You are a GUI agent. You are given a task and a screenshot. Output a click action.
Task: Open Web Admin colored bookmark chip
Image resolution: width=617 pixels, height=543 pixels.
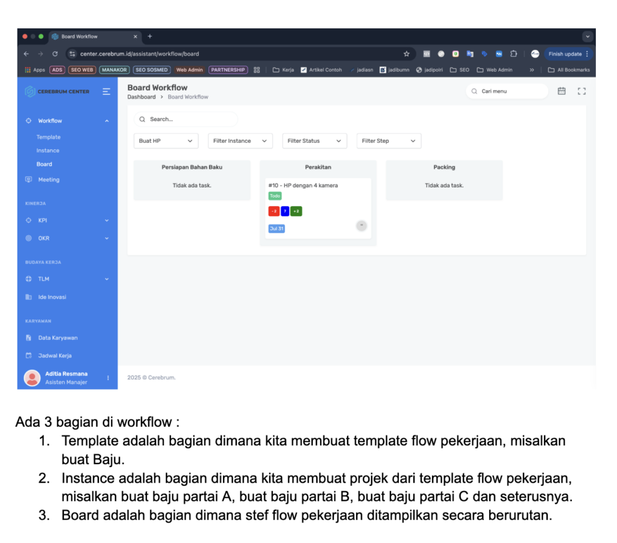tap(190, 70)
